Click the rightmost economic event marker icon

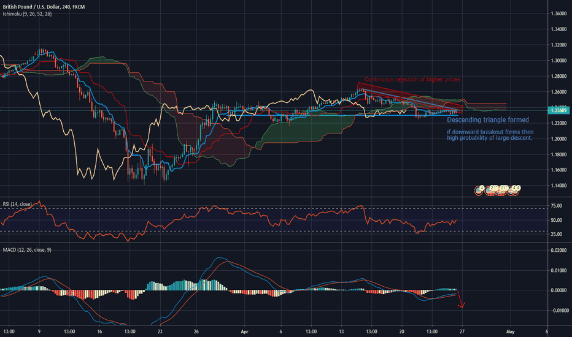pyautogui.click(x=515, y=190)
